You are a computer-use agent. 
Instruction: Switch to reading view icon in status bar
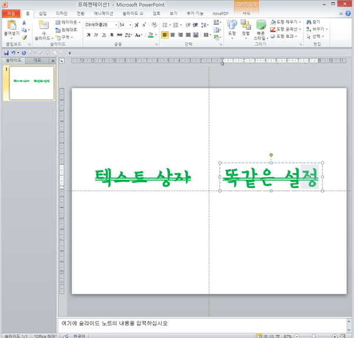pos(272,336)
